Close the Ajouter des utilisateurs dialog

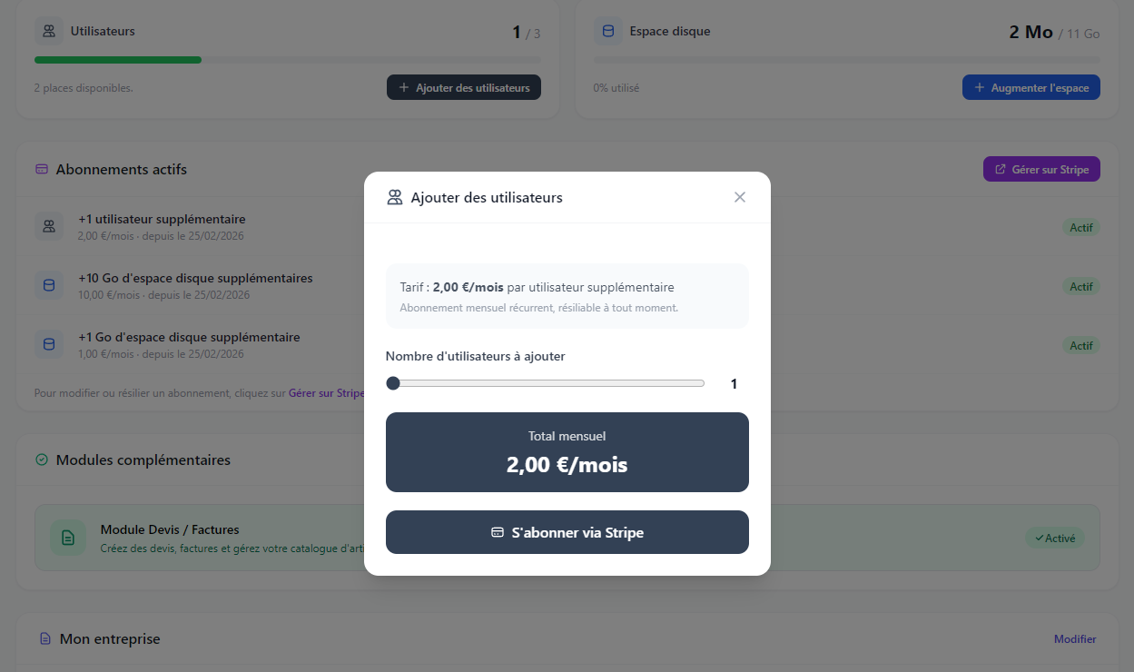(x=740, y=197)
